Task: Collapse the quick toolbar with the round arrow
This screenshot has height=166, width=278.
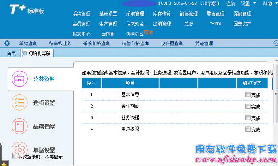Action: click(276, 43)
